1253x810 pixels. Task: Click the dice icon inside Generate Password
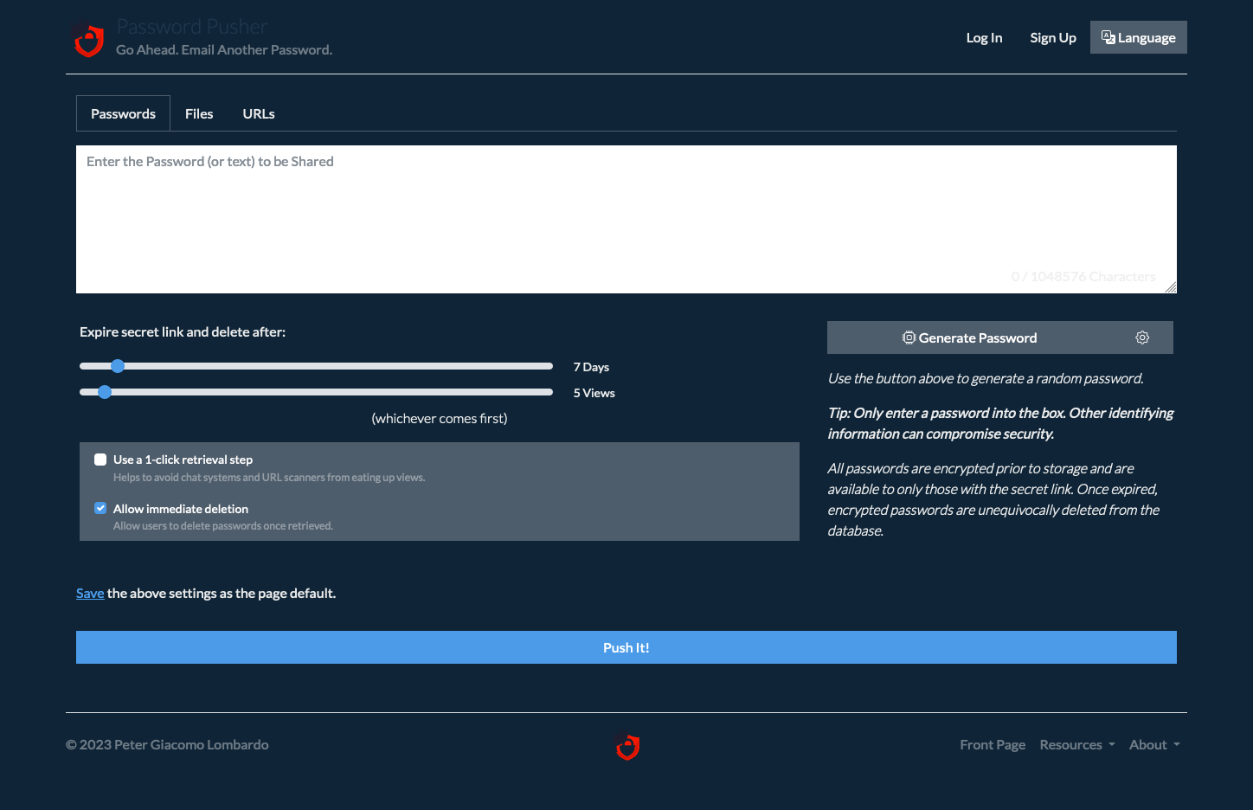pyautogui.click(x=909, y=337)
